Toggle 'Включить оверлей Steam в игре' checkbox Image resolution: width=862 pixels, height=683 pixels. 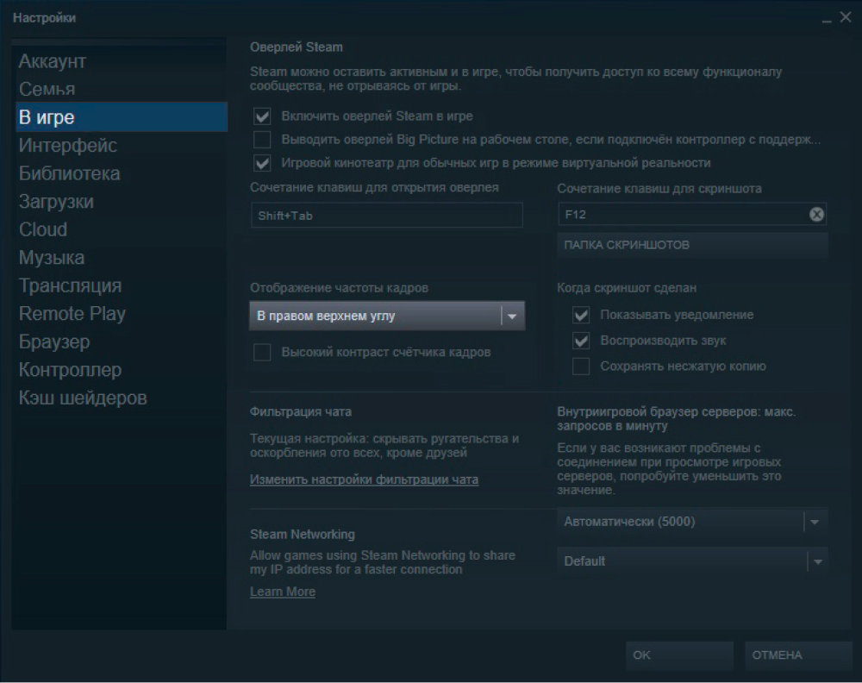coord(262,116)
